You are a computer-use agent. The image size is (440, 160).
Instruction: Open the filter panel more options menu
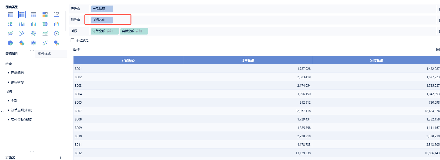[61, 158]
